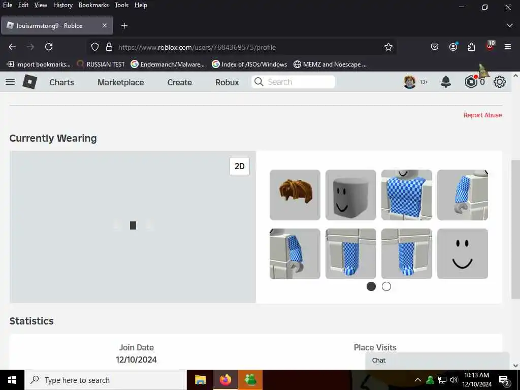
Task: Click the blue checkered torso thumbnail
Action: [x=407, y=194]
